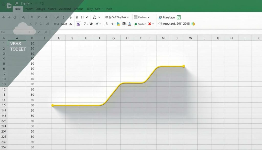Click the two vertical bars icon
Image resolution: width=262 pixels, height=150 pixels.
coord(82,17)
